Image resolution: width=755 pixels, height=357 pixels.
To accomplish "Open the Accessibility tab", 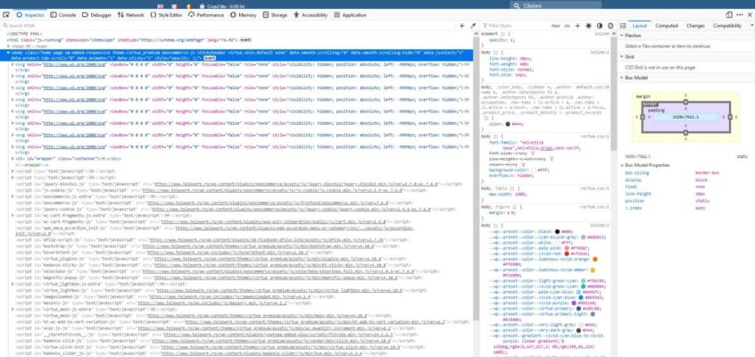I will pyautogui.click(x=310, y=15).
